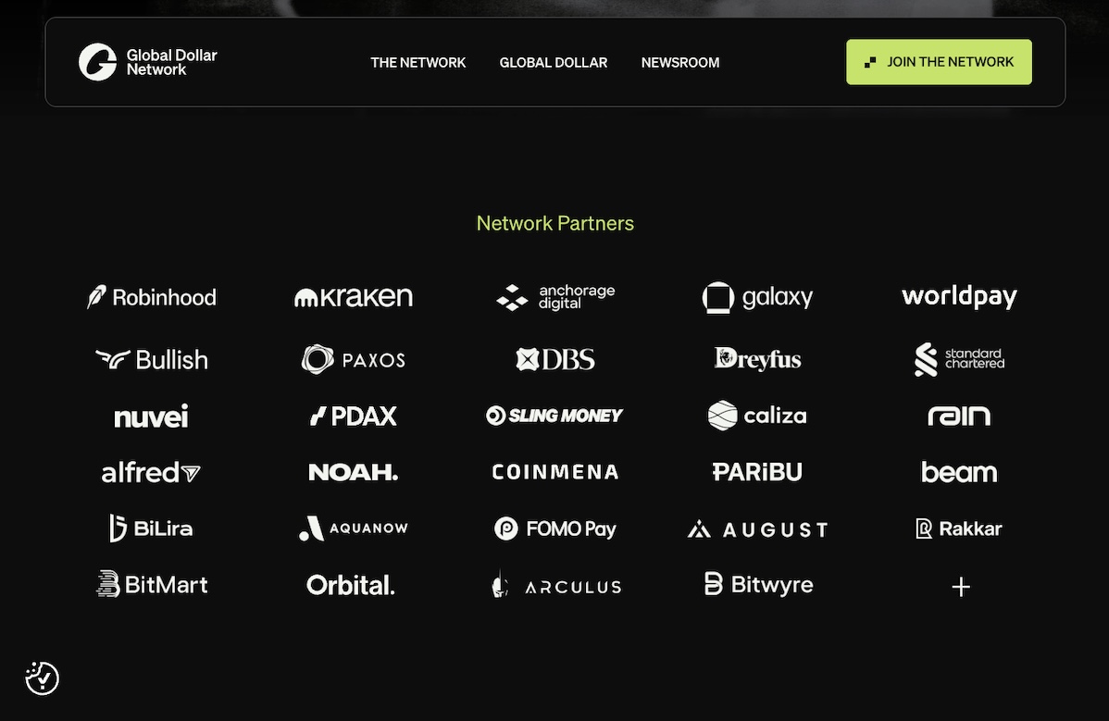Select the Worldpay logo

pyautogui.click(x=959, y=297)
